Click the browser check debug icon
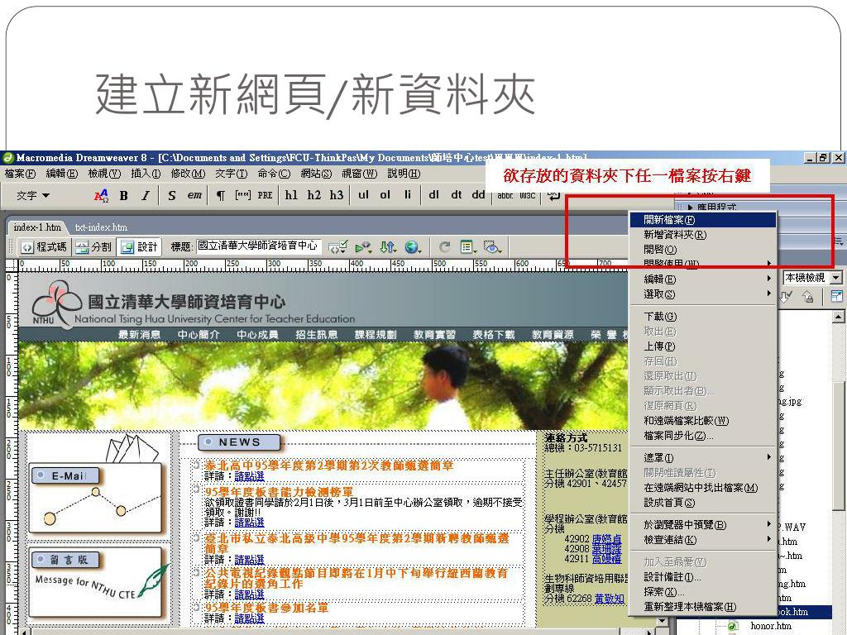This screenshot has width=847, height=635. (363, 247)
